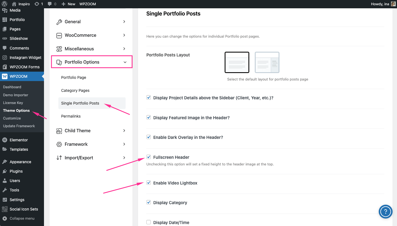Click the user avatar in top right
397x226 pixels.
(393, 4)
